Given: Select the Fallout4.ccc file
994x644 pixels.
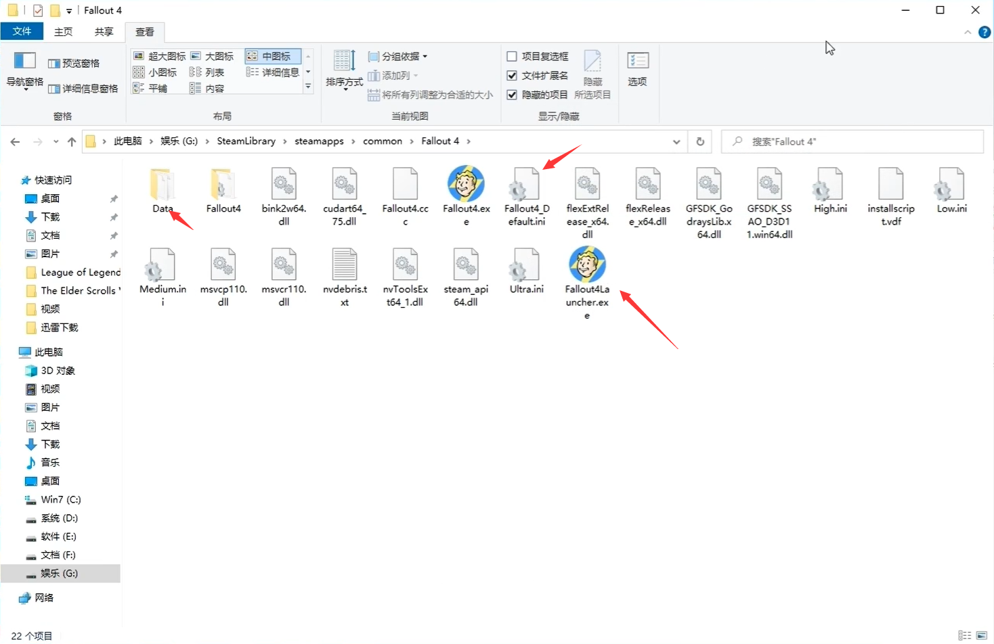Looking at the screenshot, I should tap(405, 196).
